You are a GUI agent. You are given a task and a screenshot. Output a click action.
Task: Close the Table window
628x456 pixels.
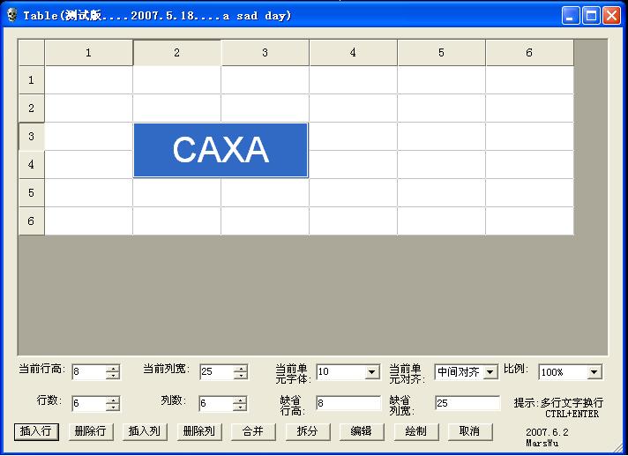[x=612, y=16]
